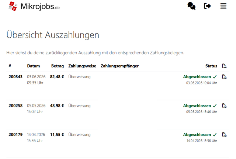Open the chat messages icon
The height and width of the screenshot is (159, 236).
pos(191,6)
